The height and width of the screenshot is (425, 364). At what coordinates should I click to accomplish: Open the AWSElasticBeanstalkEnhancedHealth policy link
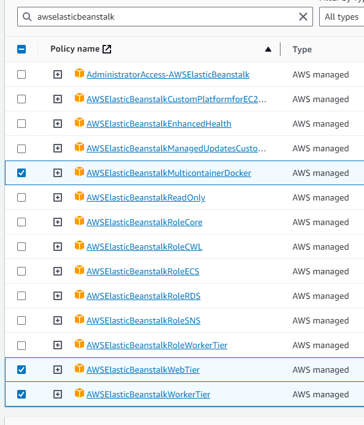click(x=159, y=124)
